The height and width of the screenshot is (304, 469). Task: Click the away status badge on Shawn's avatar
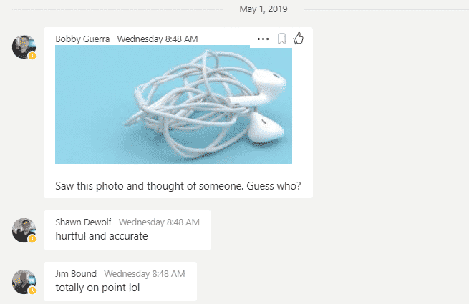coord(32,239)
